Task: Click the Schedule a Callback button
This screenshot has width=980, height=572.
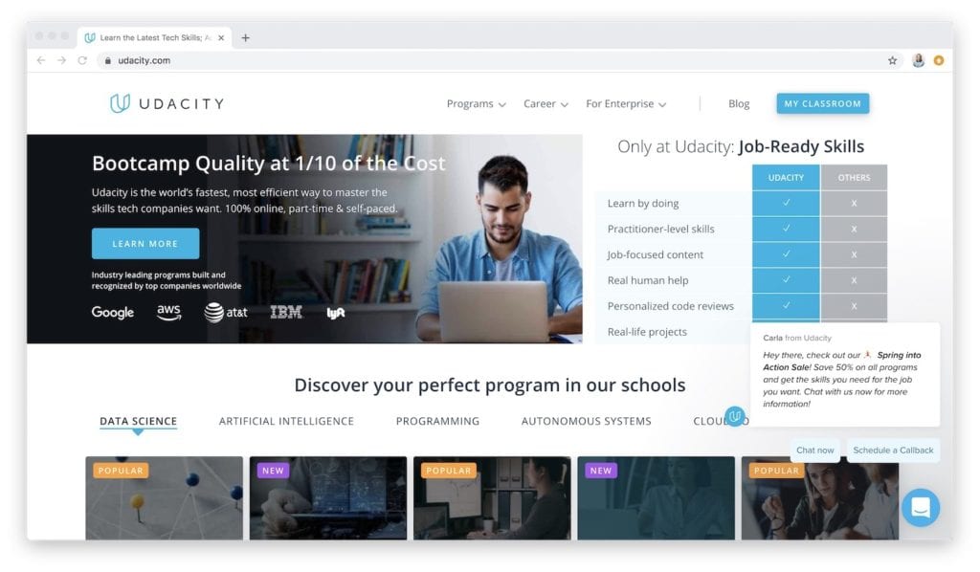Action: pos(893,451)
